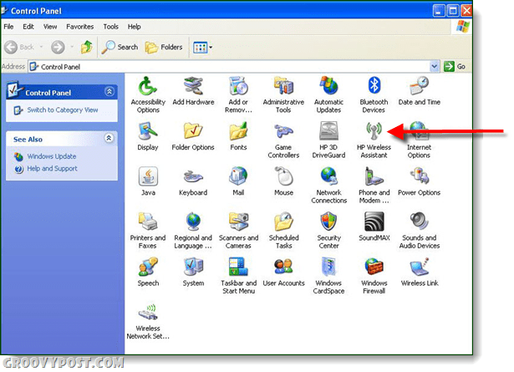
Task: Open Windows CardSpace icon
Action: [328, 267]
